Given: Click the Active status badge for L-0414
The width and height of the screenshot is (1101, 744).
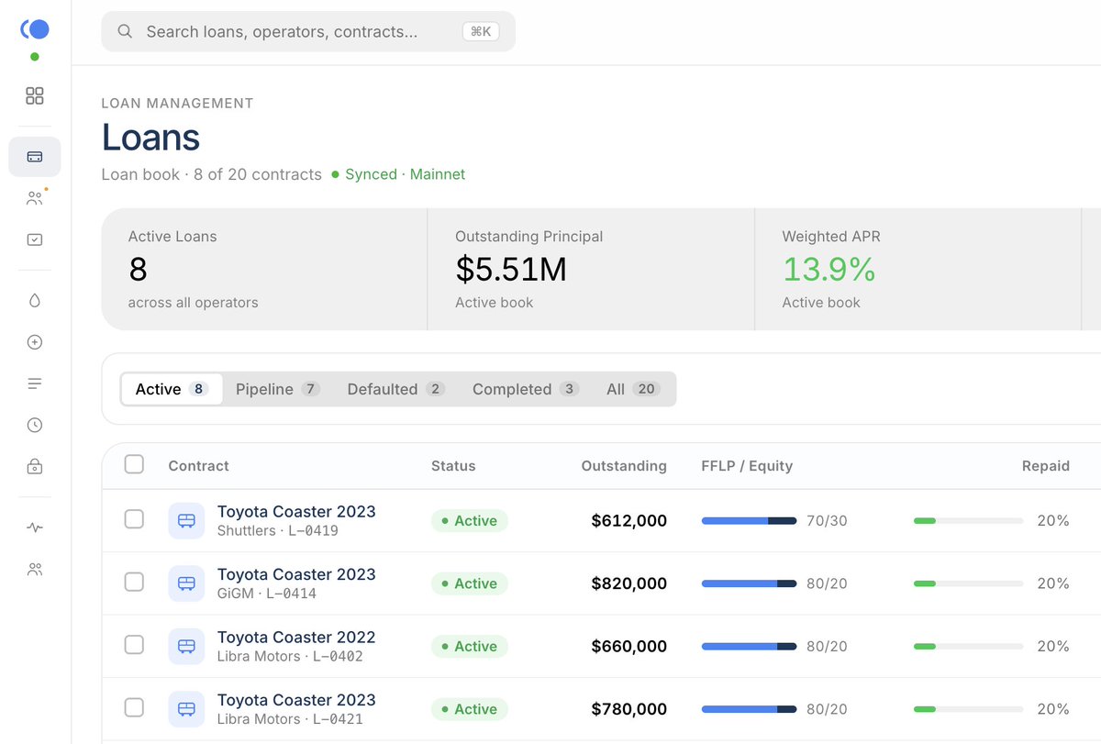Looking at the screenshot, I should (x=469, y=583).
